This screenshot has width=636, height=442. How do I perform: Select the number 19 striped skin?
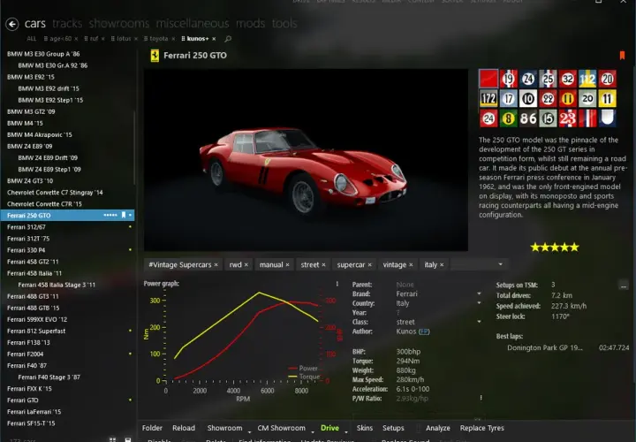coord(508,79)
